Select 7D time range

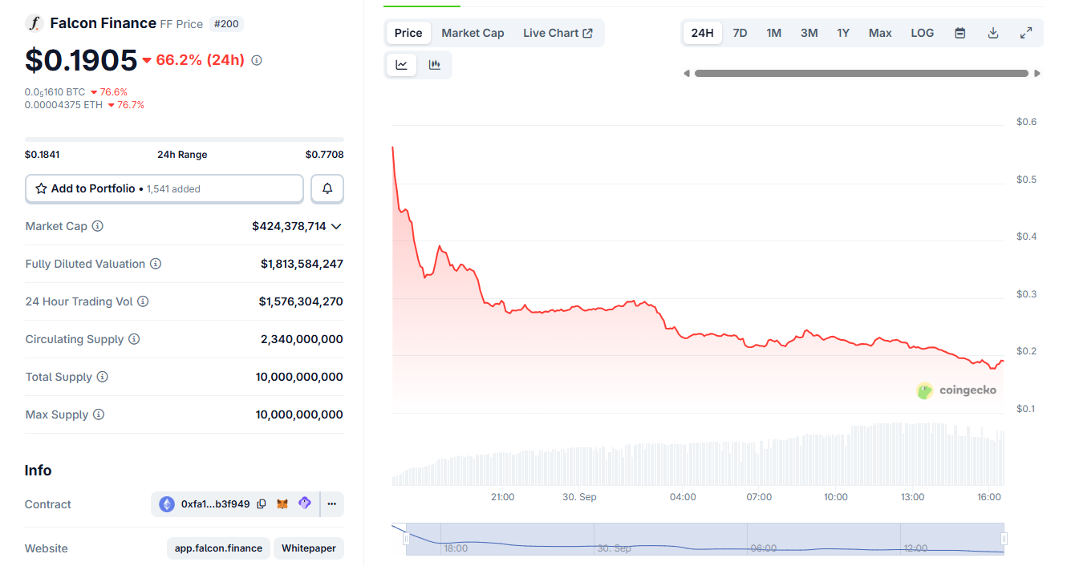coord(740,33)
